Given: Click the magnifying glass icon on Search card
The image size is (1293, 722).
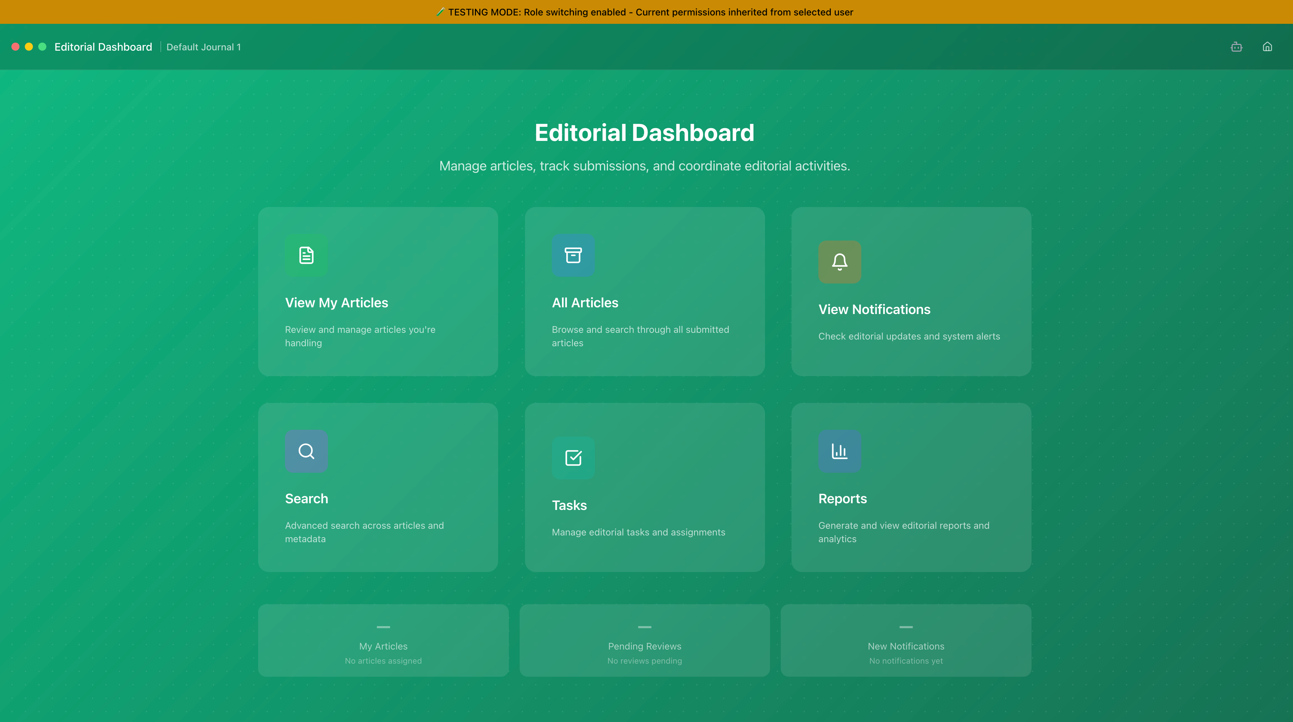Looking at the screenshot, I should coord(306,451).
